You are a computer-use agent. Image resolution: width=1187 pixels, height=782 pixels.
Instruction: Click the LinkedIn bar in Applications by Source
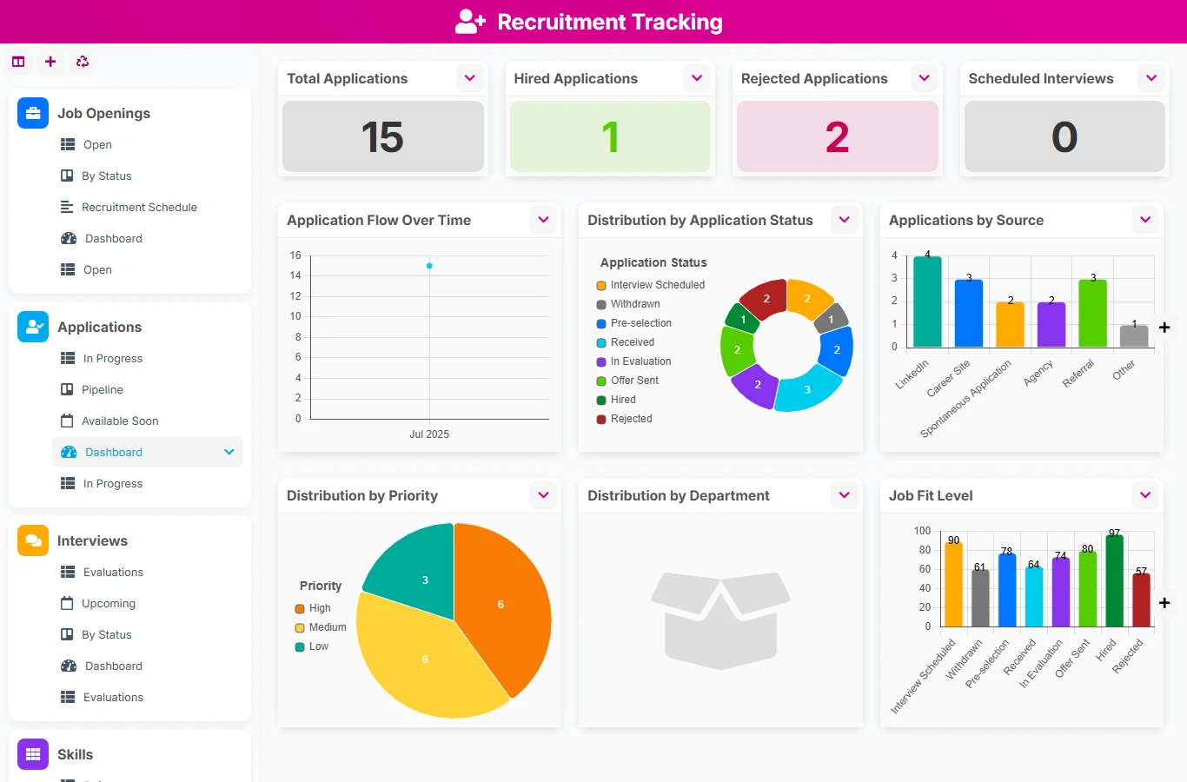[x=927, y=302]
